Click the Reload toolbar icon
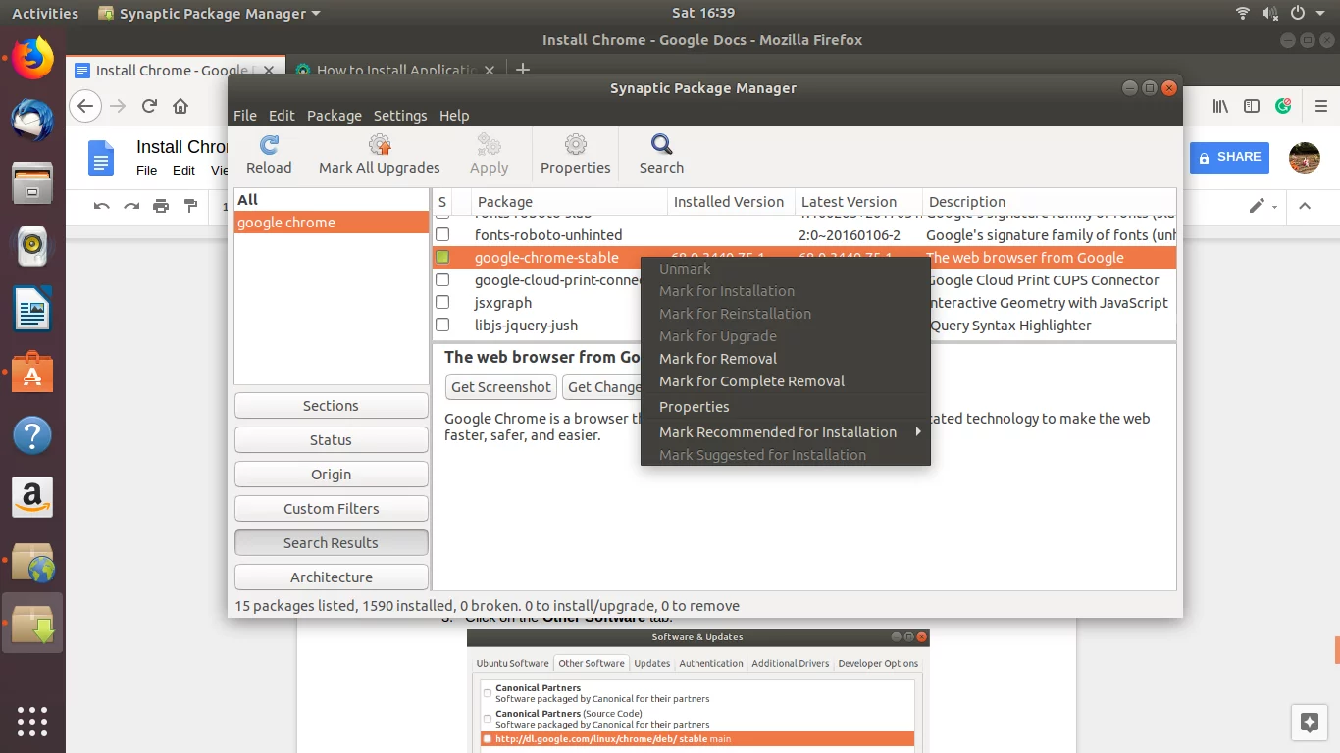The height and width of the screenshot is (753, 1340). click(269, 147)
